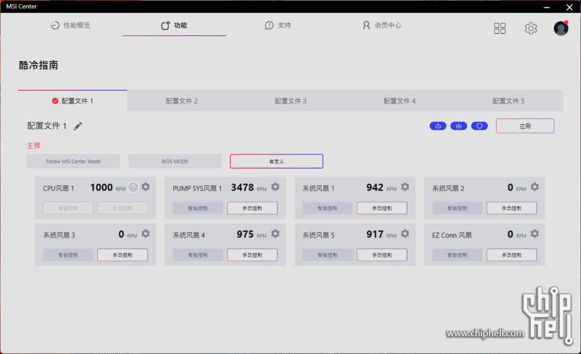Select 自定义 custom mode
Screen dimensions: 581x354
tap(276, 161)
